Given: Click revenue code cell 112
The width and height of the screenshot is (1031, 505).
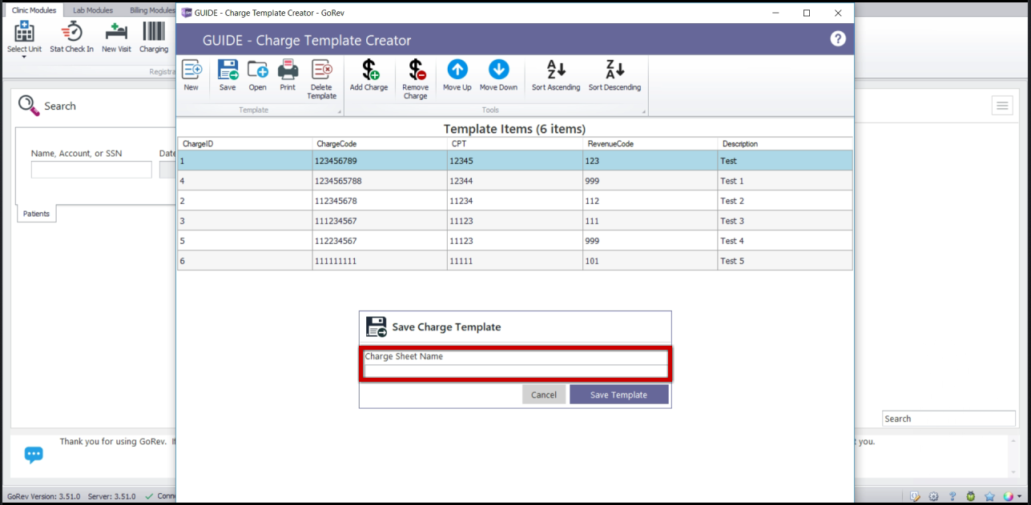Looking at the screenshot, I should [650, 201].
